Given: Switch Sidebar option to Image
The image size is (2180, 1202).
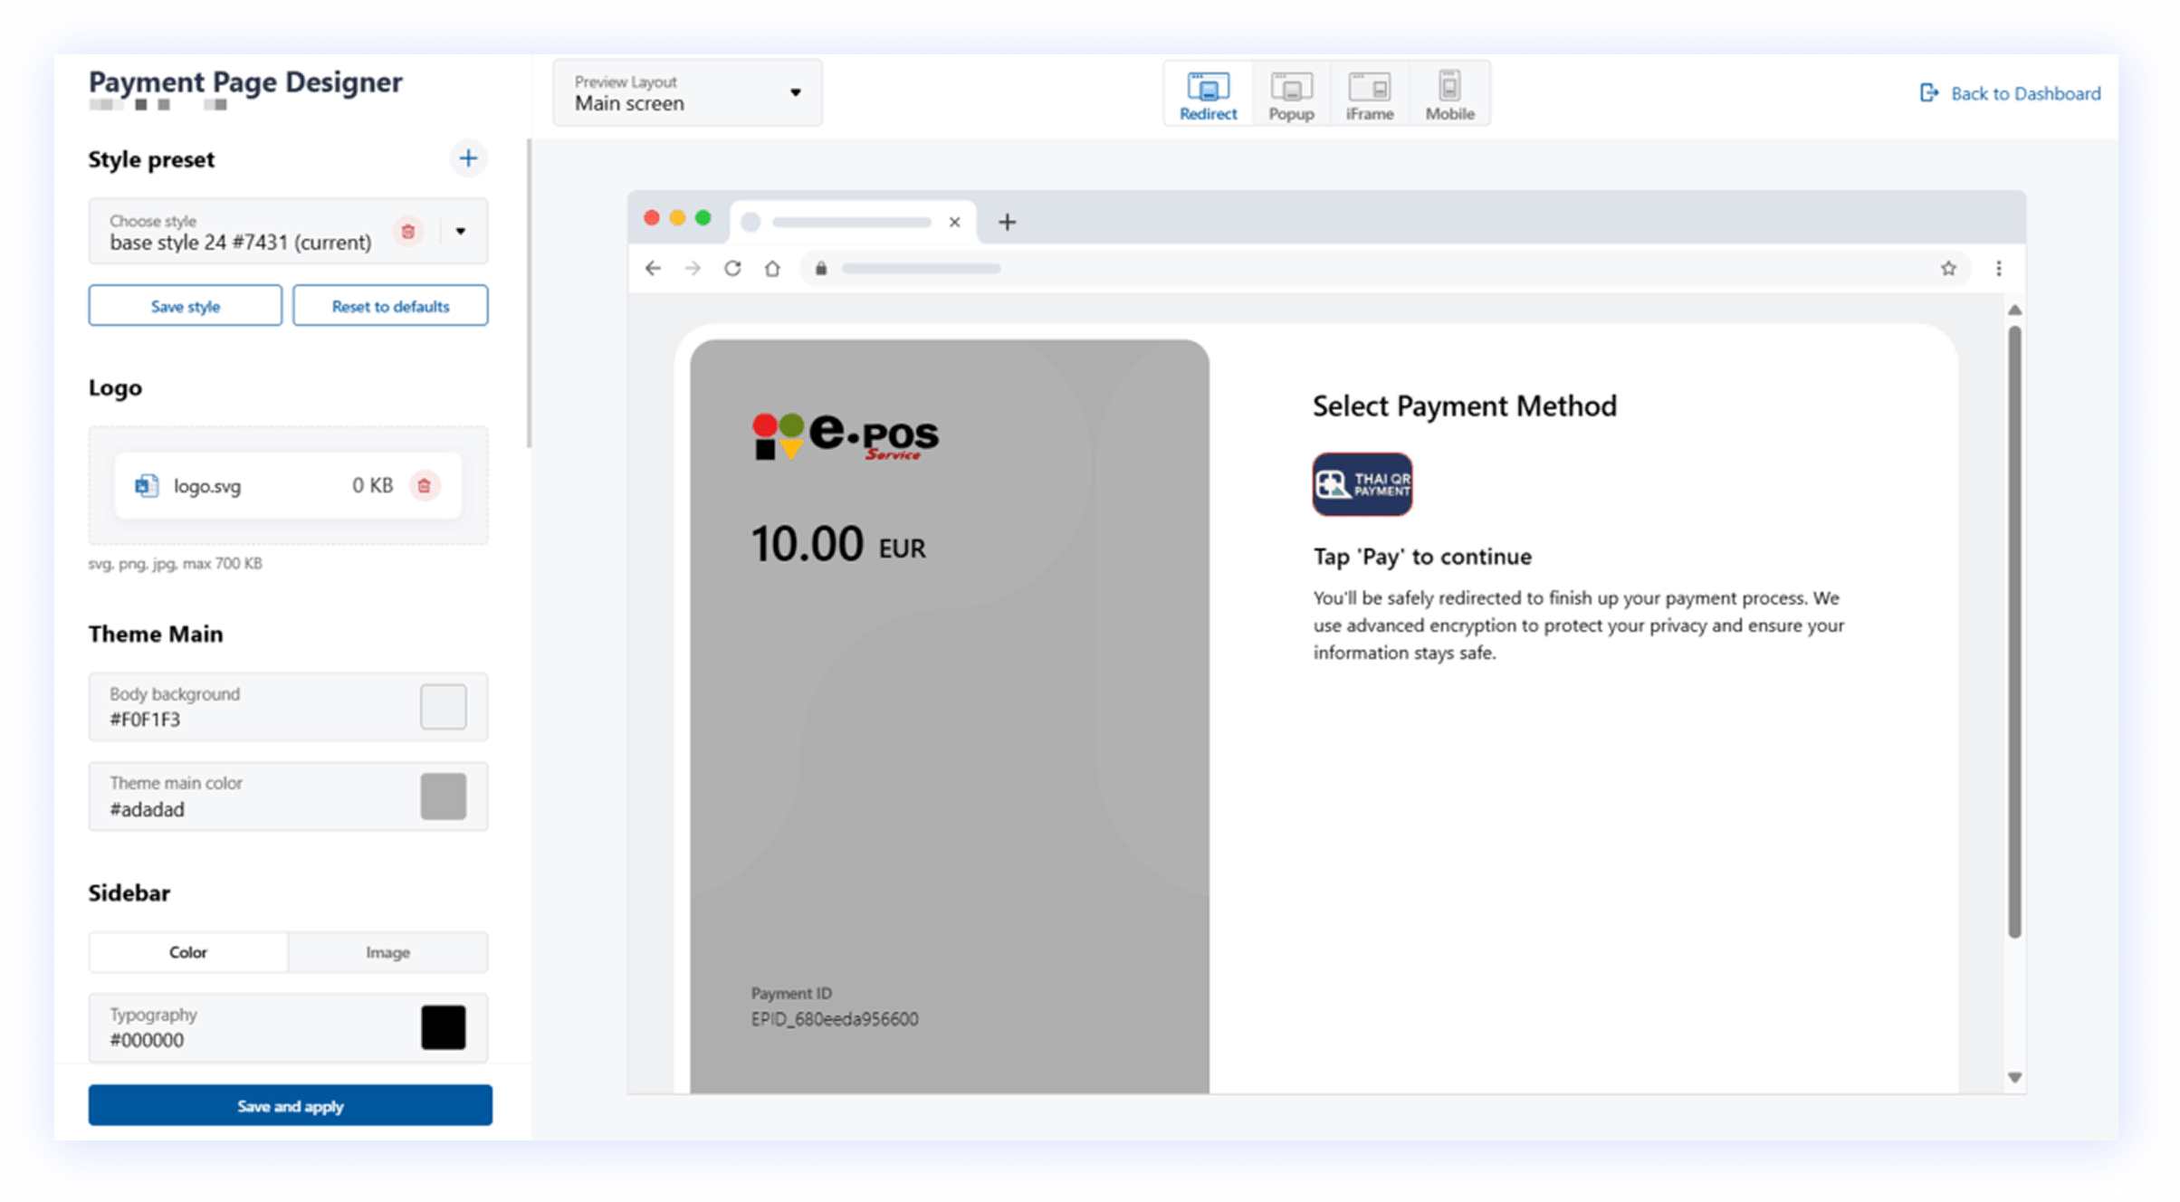Looking at the screenshot, I should [387, 952].
